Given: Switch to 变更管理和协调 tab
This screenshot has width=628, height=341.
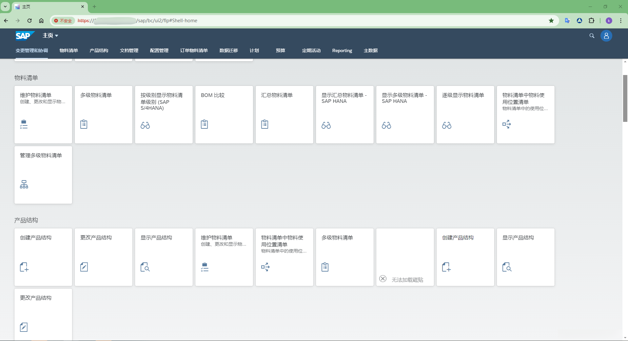Looking at the screenshot, I should 32,50.
